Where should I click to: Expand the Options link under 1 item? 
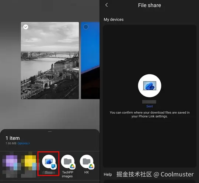point(24,143)
